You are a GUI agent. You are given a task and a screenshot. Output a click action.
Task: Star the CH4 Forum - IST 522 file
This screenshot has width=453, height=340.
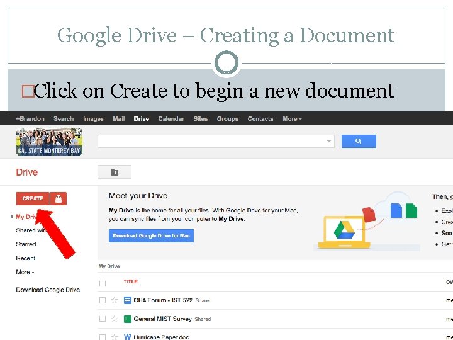point(115,300)
